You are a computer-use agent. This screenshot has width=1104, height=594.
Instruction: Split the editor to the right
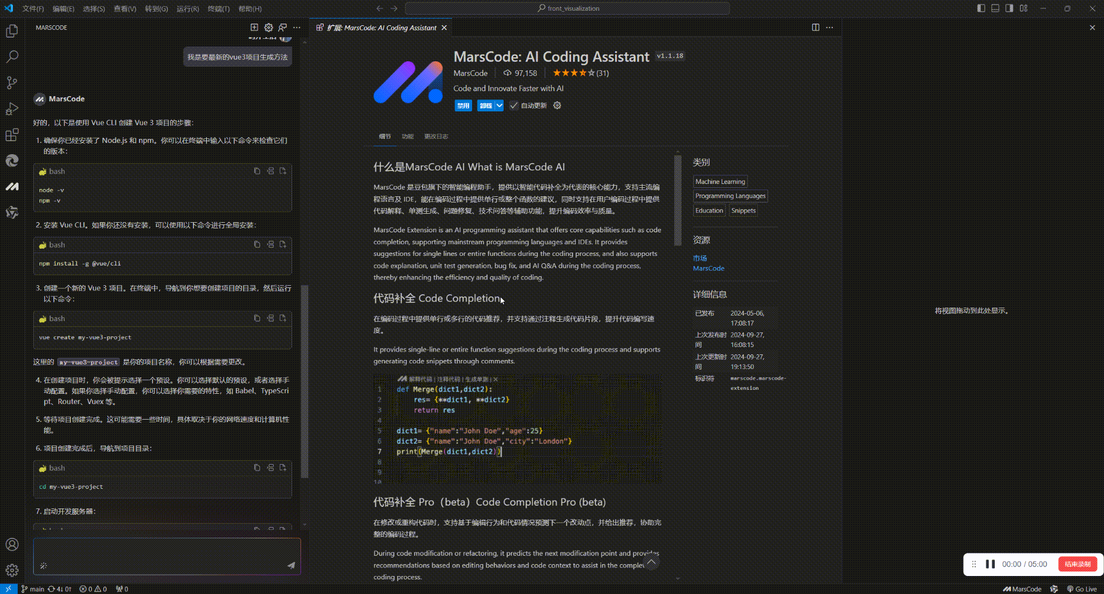click(x=815, y=28)
